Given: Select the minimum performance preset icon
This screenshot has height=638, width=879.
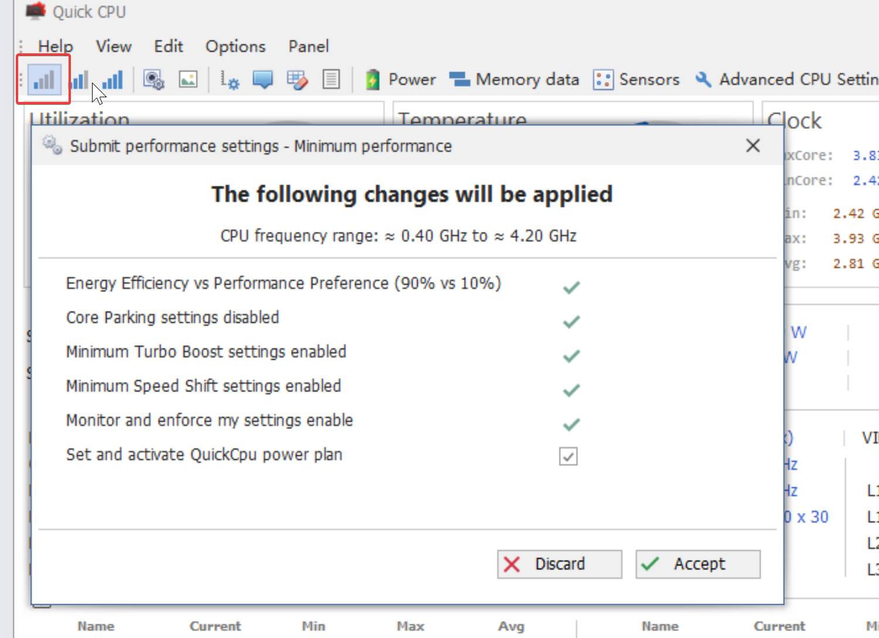Looking at the screenshot, I should pos(43,80).
